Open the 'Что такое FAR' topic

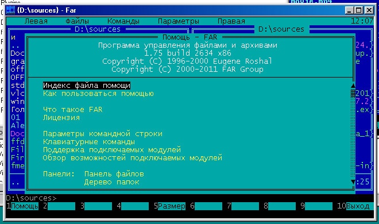pos(73,110)
